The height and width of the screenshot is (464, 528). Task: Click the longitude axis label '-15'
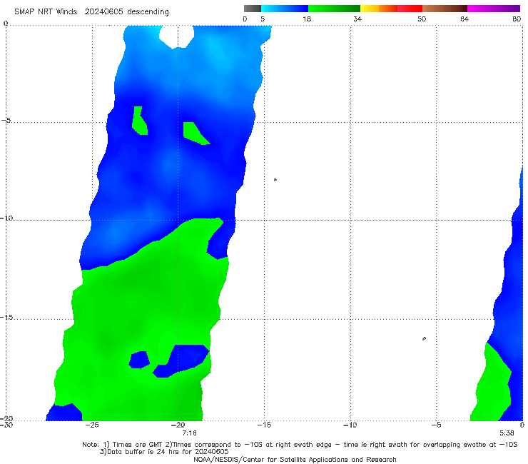pyautogui.click(x=264, y=425)
